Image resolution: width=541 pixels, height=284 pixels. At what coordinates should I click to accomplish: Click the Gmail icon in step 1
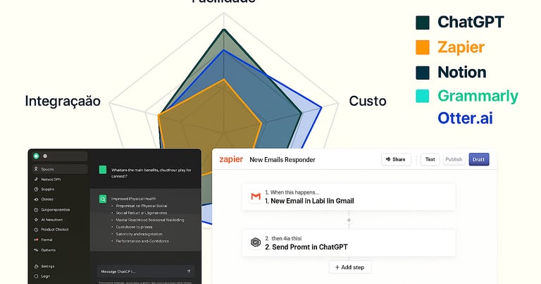(256, 197)
